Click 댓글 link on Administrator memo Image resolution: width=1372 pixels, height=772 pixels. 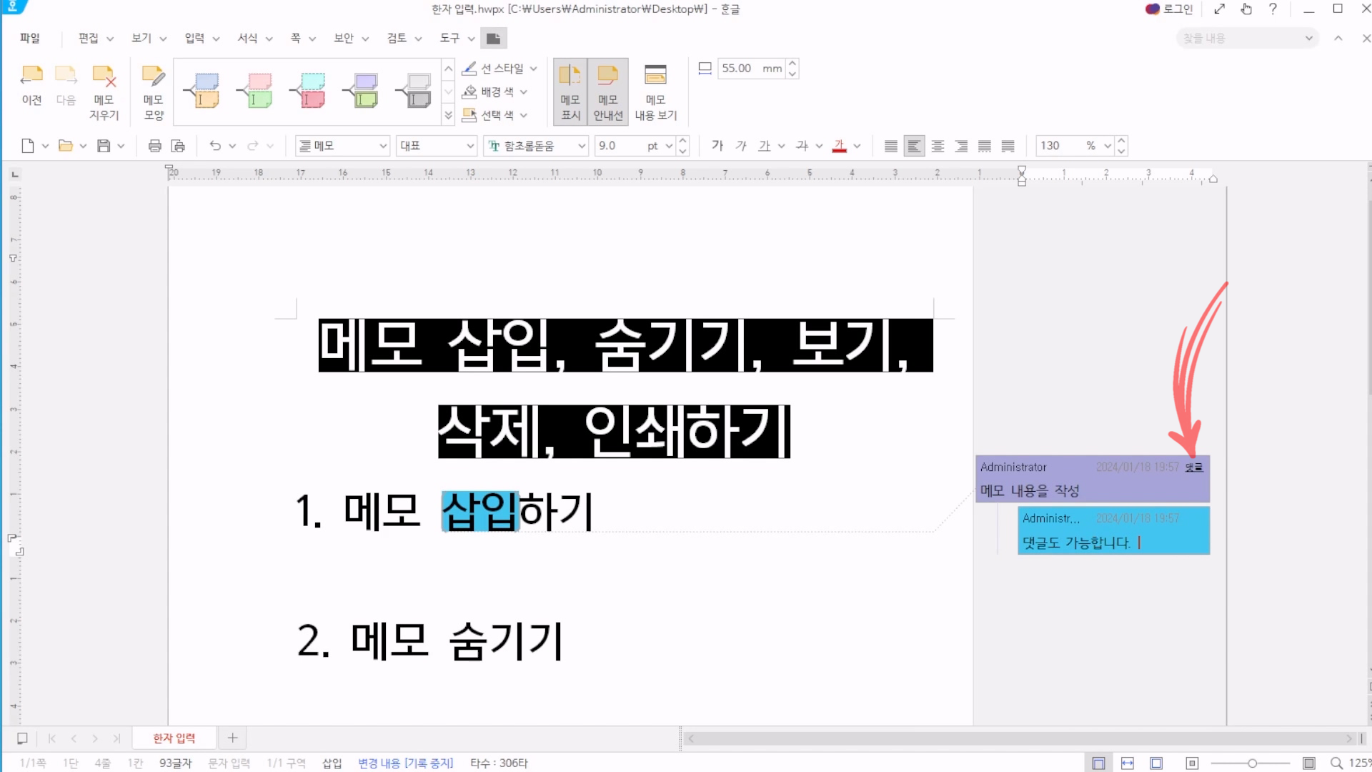(x=1194, y=467)
